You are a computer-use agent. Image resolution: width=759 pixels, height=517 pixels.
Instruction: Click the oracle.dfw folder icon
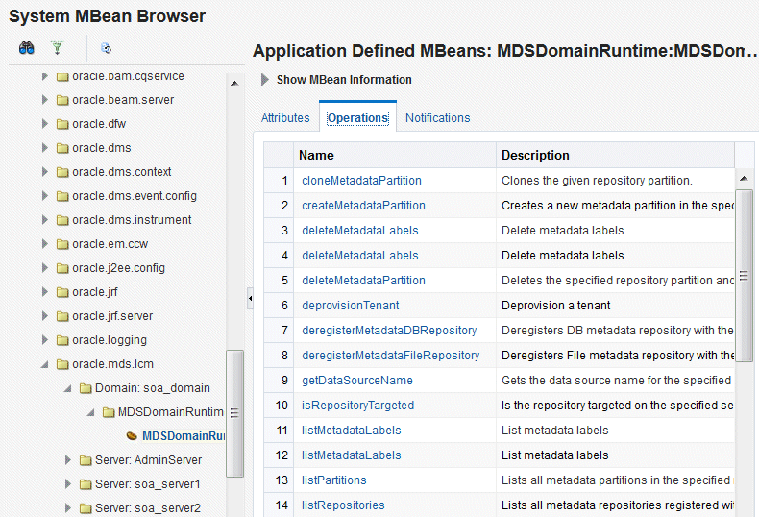coord(62,124)
